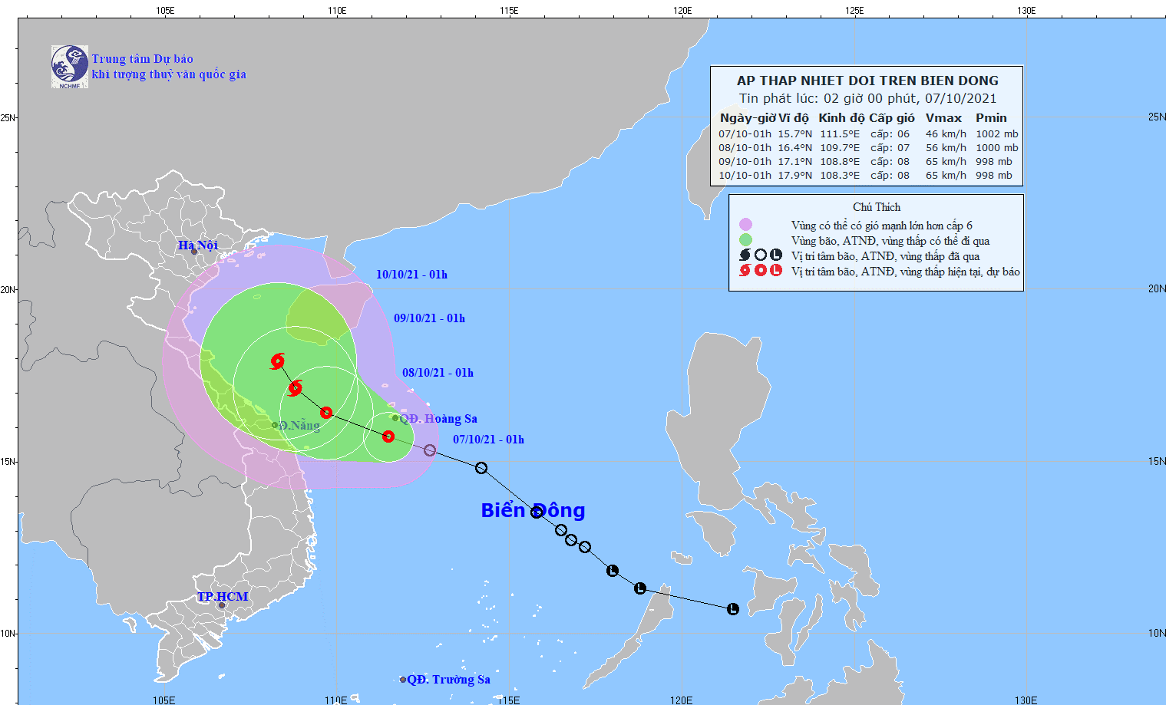Click 'Trung tâm Dự báo' header text
Viewport: 1166px width, 705px height.
(x=143, y=59)
